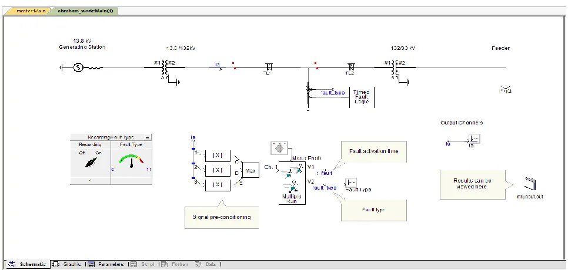
Task: Click the blue 't_fault' signal label at V1
Action: point(325,173)
